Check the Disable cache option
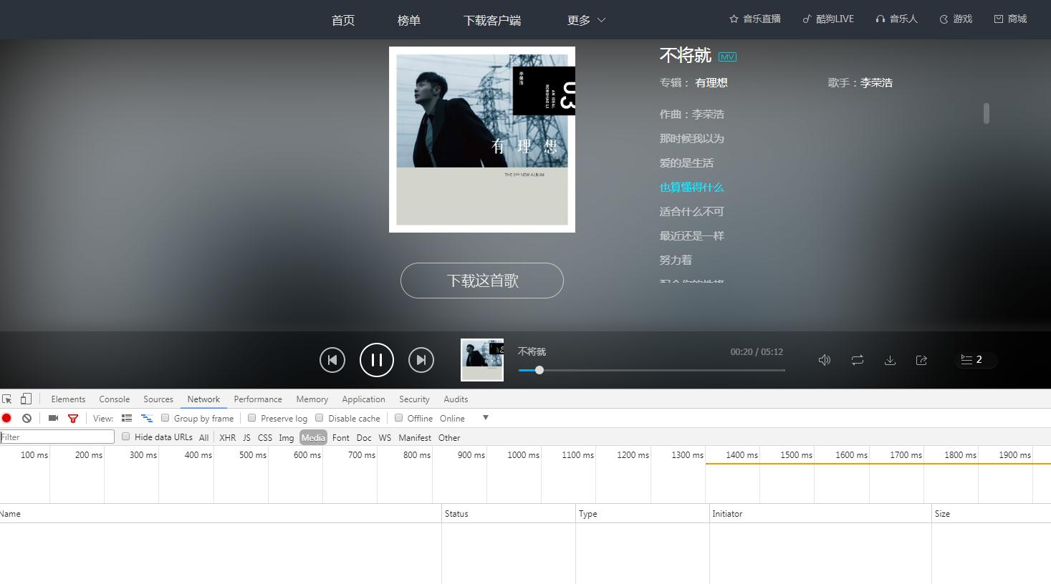 pyautogui.click(x=319, y=417)
